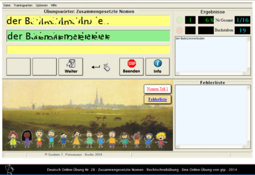This screenshot has width=255, height=175.
Task: Follow the Nomen Teil 1 link
Action: (x=157, y=89)
